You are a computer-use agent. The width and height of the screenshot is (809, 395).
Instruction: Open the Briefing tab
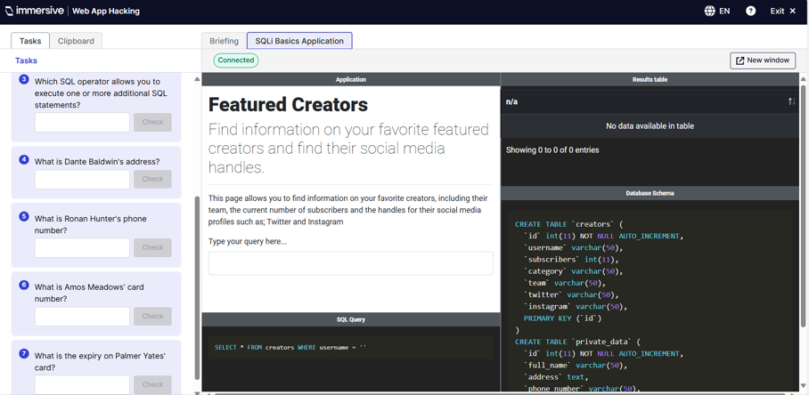coord(224,41)
